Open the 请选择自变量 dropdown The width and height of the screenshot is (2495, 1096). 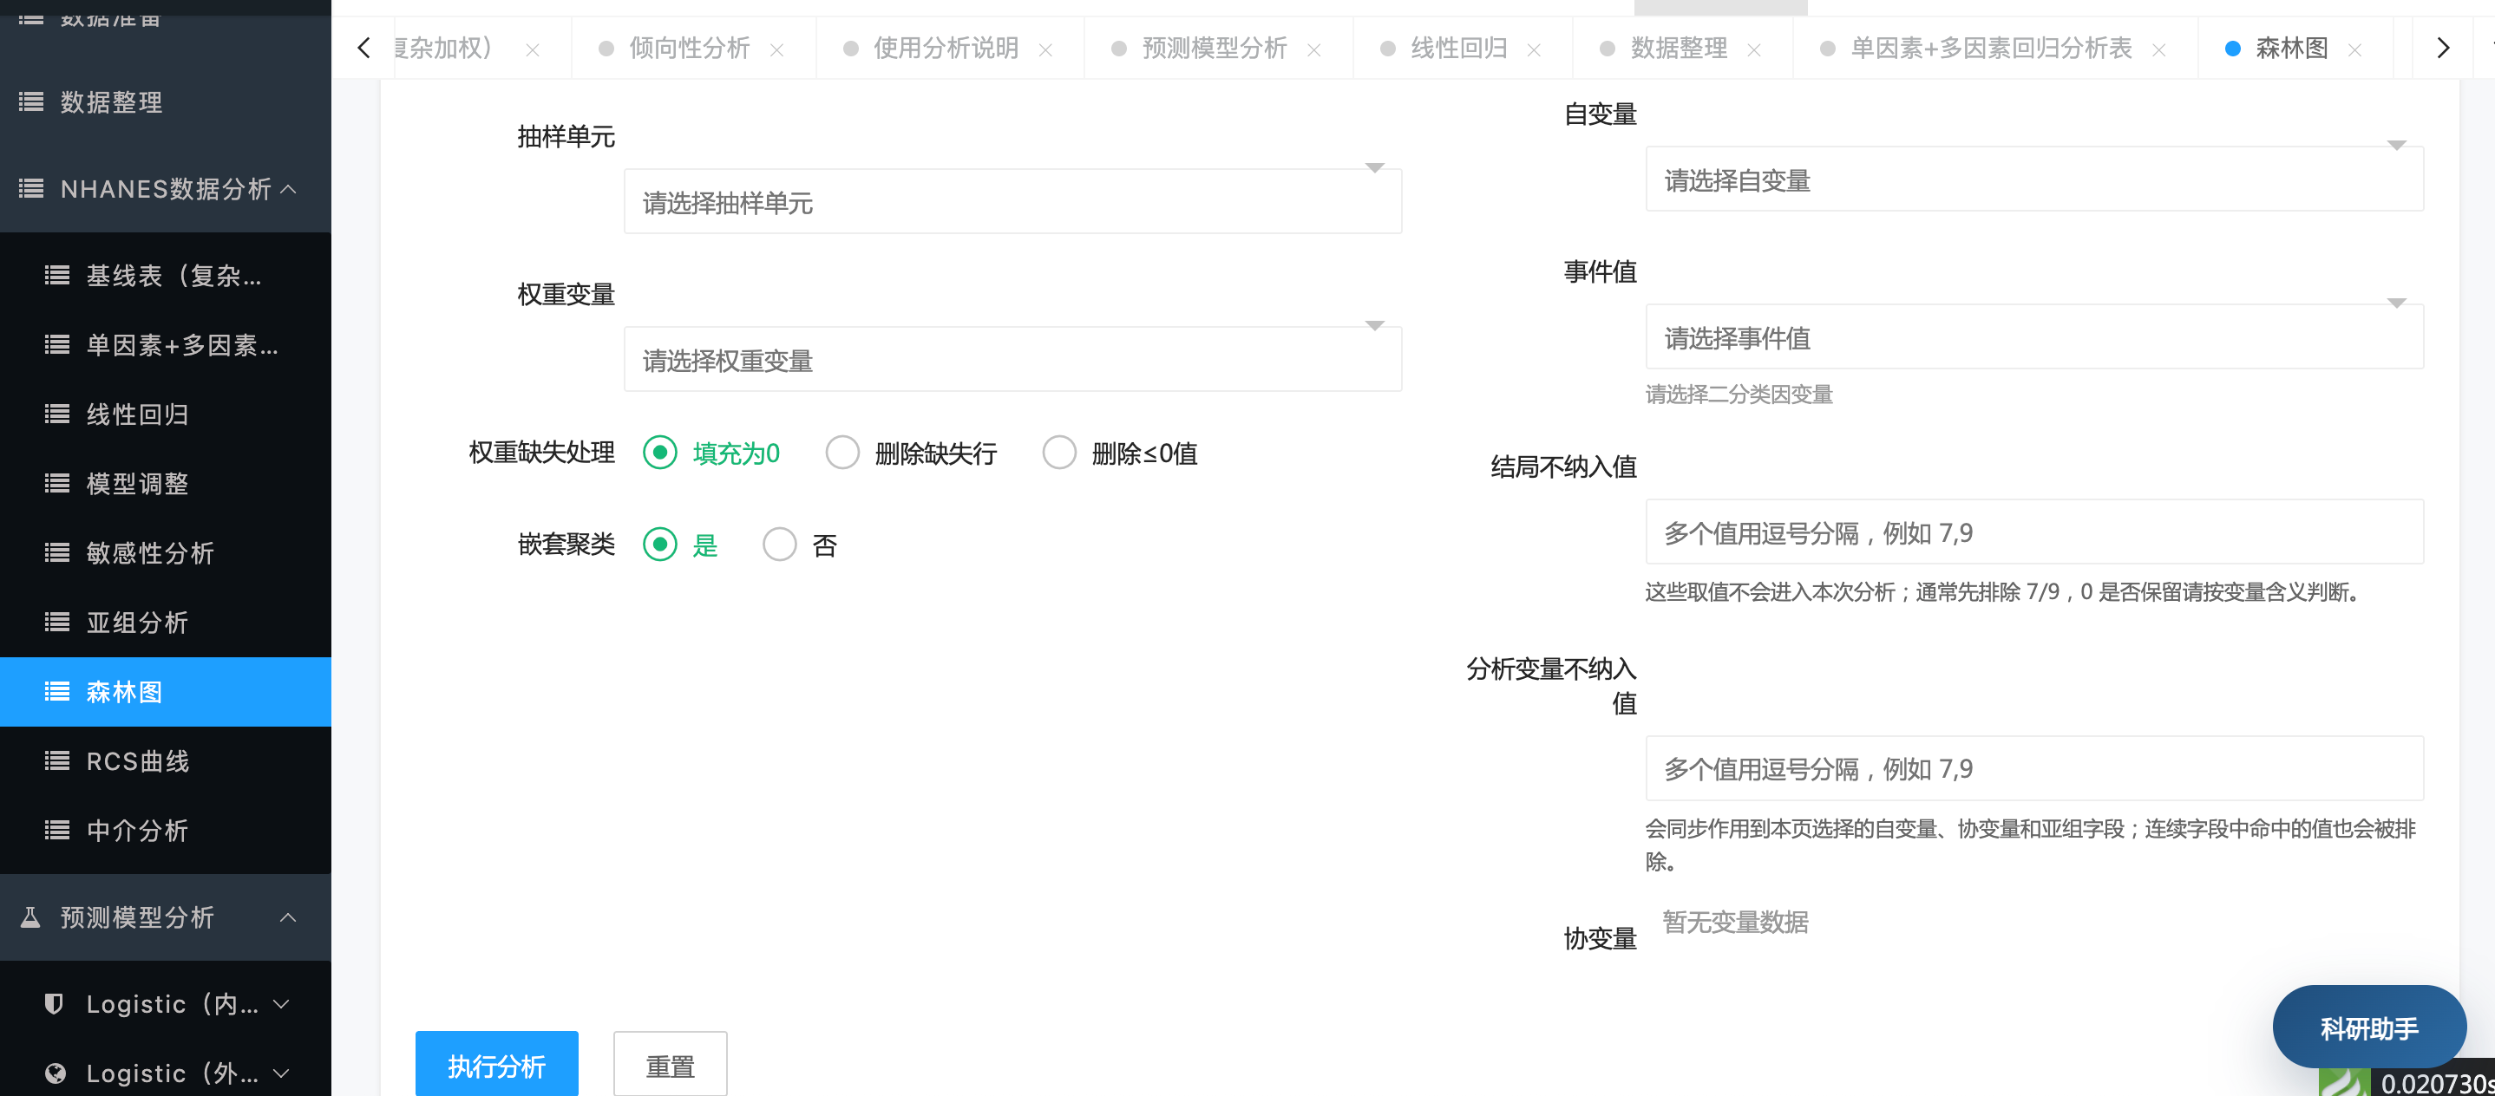pyautogui.click(x=2034, y=180)
